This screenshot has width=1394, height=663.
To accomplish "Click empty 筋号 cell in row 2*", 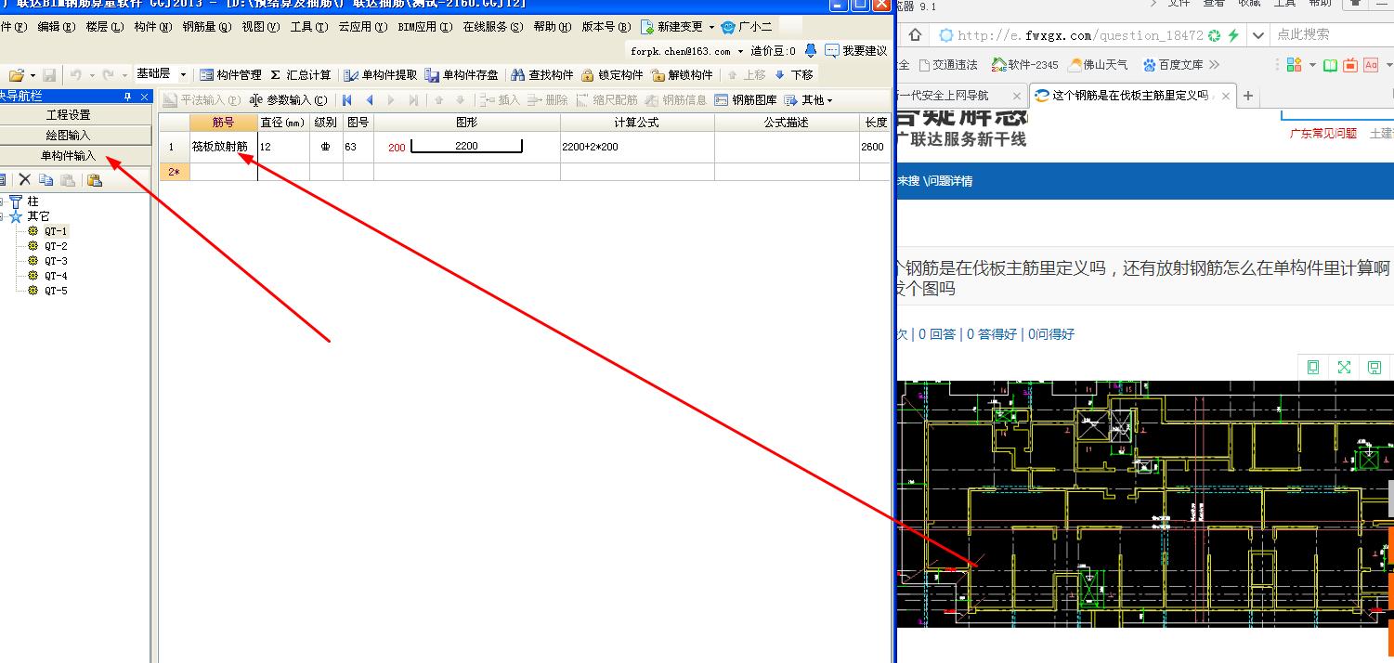I will click(224, 172).
